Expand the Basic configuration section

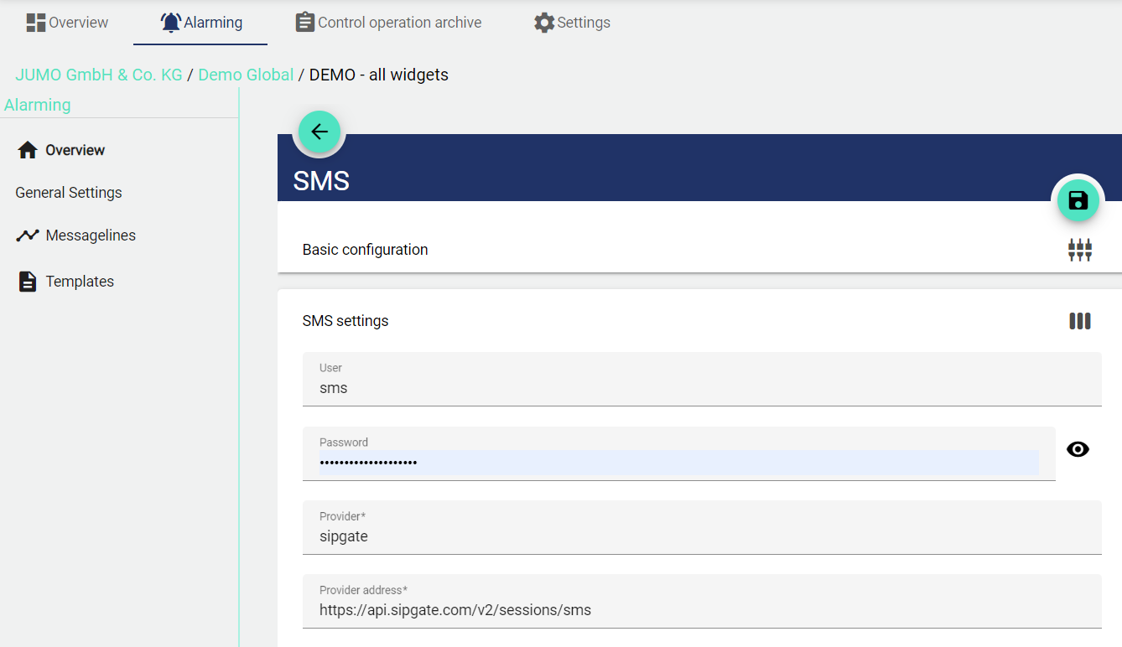coord(365,250)
